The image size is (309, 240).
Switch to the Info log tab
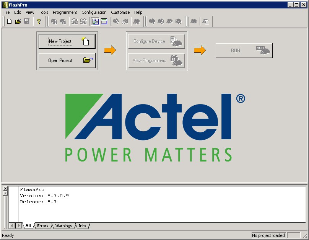pos(82,225)
